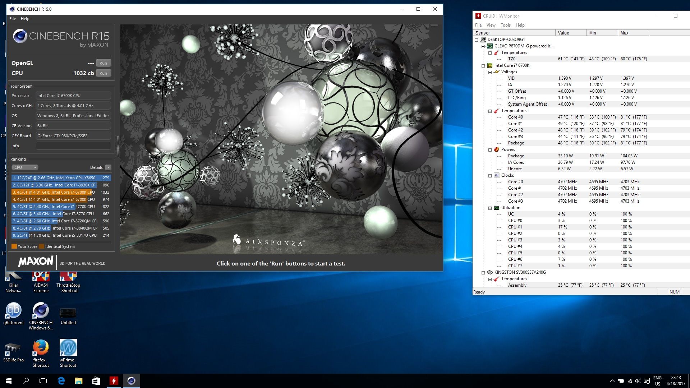Open the CINEBENCH Windows 64 desktop icon
Image resolution: width=690 pixels, height=388 pixels.
tap(41, 311)
